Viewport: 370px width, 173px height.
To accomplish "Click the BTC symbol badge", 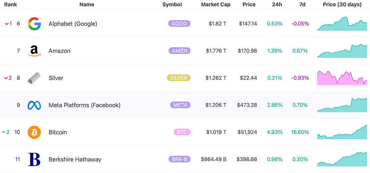I will click(182, 132).
